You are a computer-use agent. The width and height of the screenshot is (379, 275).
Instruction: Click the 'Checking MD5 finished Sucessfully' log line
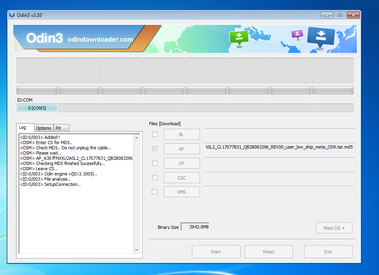coord(62,163)
